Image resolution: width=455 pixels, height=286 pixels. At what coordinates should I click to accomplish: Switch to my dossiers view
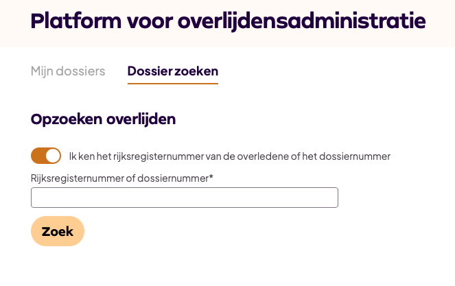pos(68,71)
